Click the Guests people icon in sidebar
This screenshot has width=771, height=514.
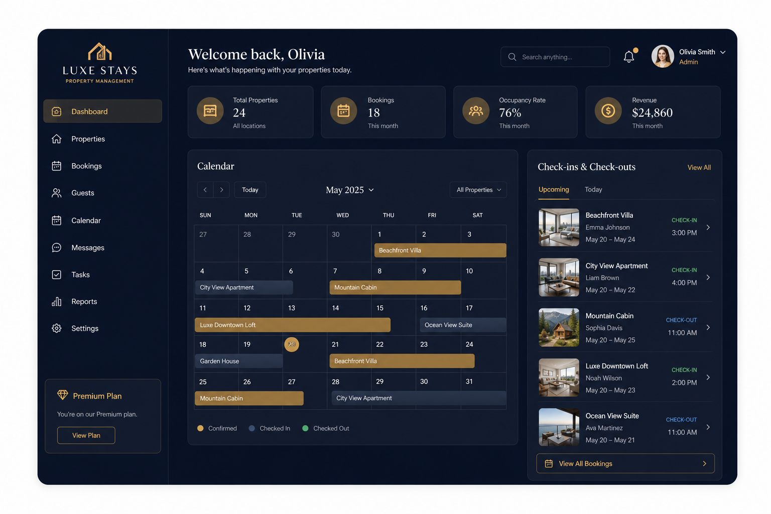pyautogui.click(x=57, y=193)
